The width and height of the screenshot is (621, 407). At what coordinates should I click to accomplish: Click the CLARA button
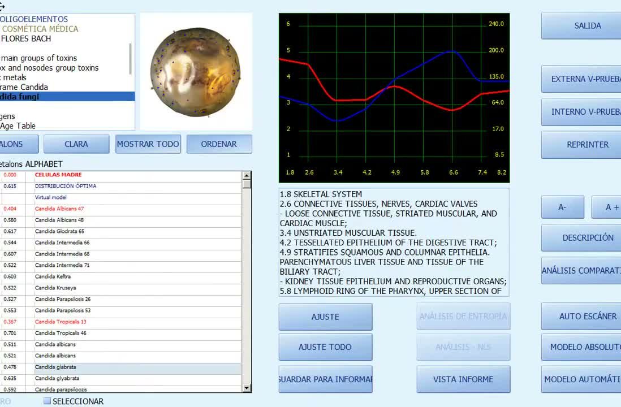pyautogui.click(x=76, y=144)
